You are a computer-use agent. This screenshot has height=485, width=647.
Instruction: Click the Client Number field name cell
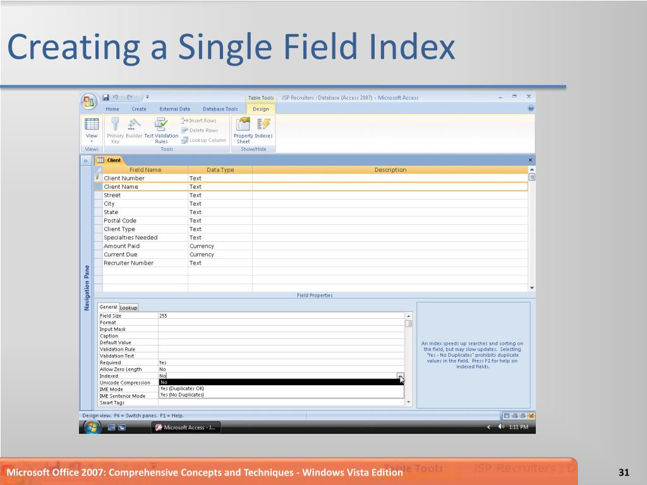[145, 178]
